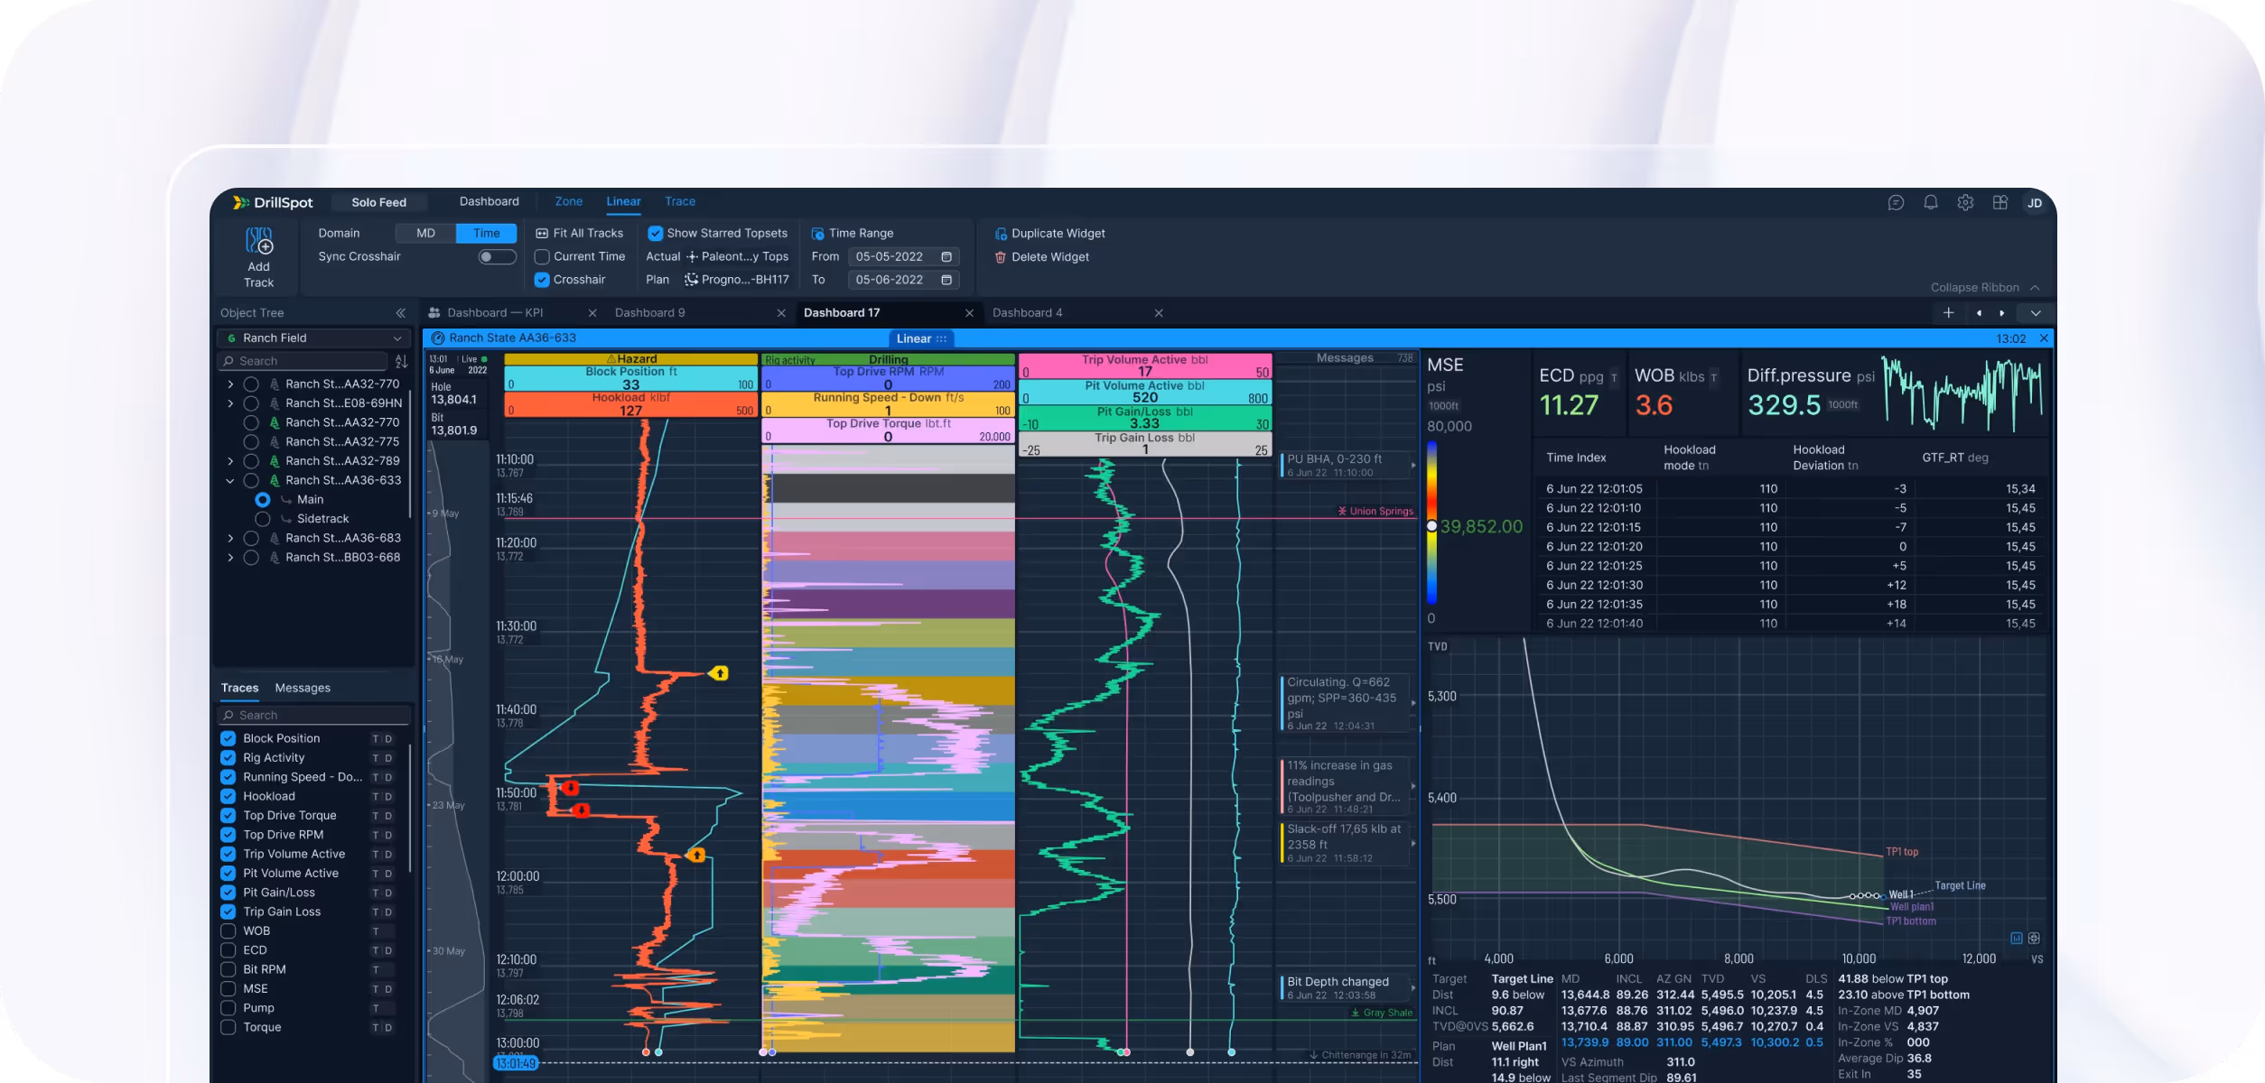Open the Ranch Field dropdown
Viewport: 2265px width, 1083px height.
pyautogui.click(x=314, y=338)
